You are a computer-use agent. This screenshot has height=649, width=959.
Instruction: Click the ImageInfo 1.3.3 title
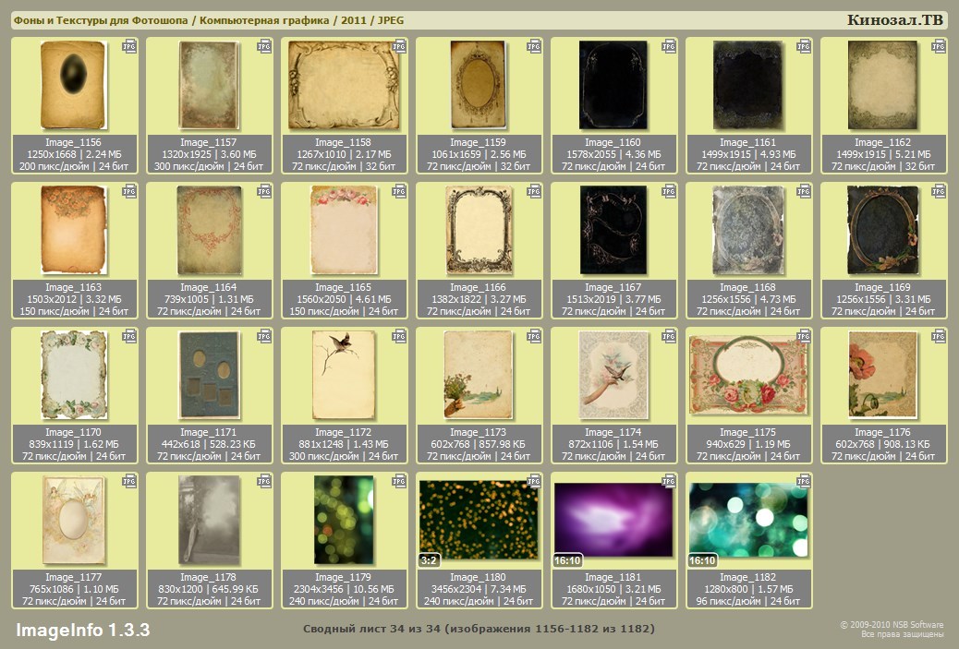click(x=82, y=630)
